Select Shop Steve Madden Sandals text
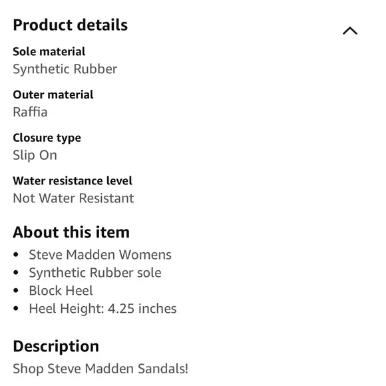This screenshot has width=386, height=386. (100, 369)
